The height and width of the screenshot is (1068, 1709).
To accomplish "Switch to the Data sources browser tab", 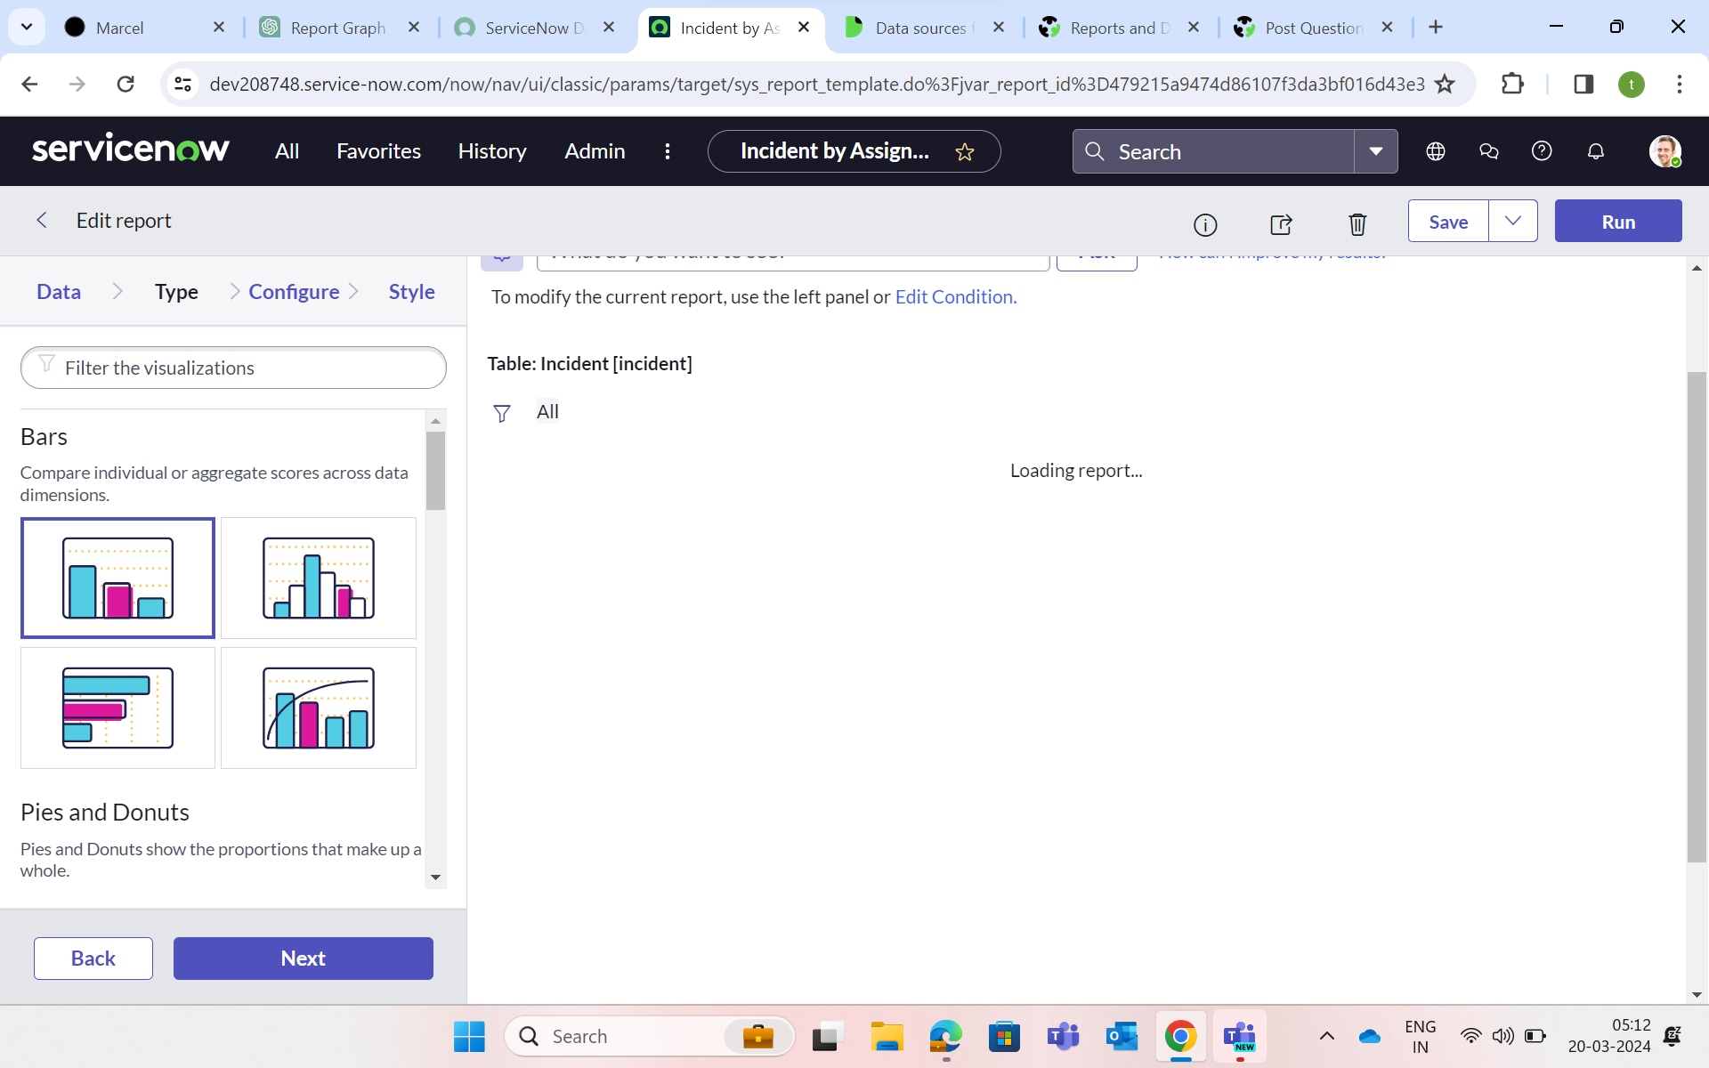I will 917,28.
